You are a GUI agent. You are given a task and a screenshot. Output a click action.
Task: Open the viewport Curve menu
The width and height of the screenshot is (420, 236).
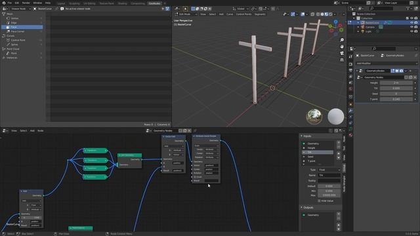pos(230,14)
